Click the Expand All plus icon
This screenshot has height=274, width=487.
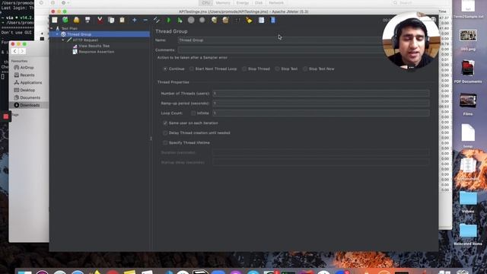coord(134,21)
